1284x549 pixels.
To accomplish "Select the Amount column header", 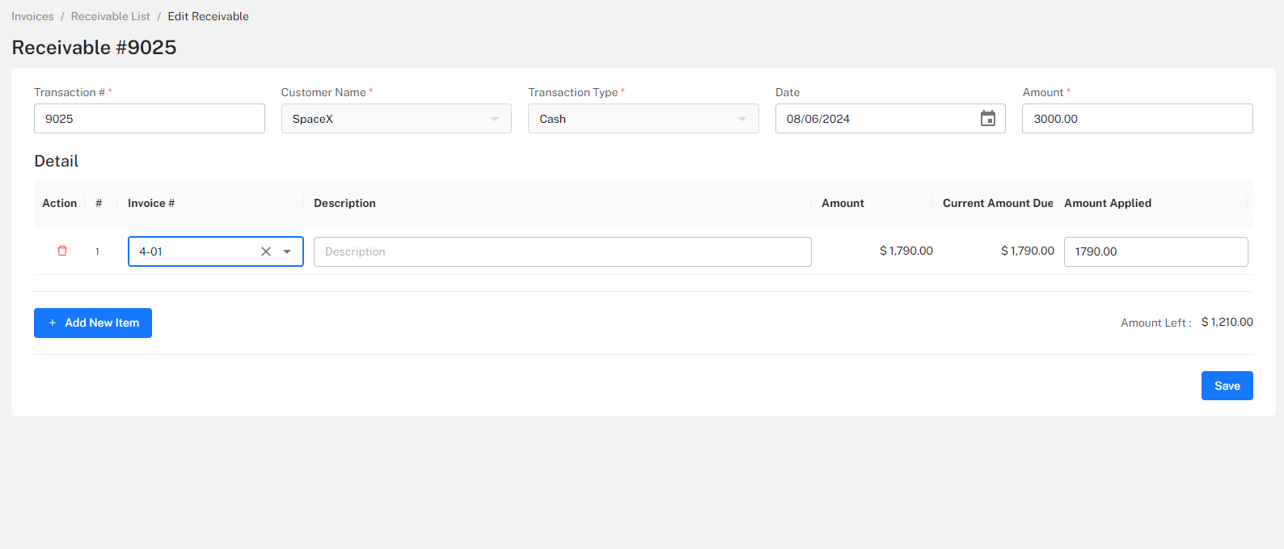I will coord(843,203).
